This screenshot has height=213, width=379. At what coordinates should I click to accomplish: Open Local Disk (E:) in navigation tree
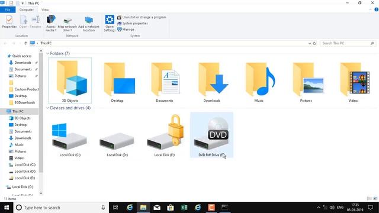click(x=25, y=178)
